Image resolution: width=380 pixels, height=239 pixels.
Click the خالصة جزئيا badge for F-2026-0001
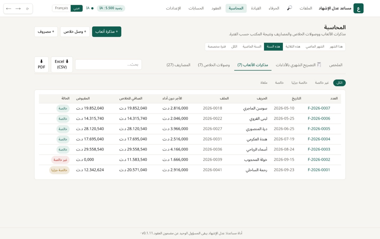pos(59,170)
